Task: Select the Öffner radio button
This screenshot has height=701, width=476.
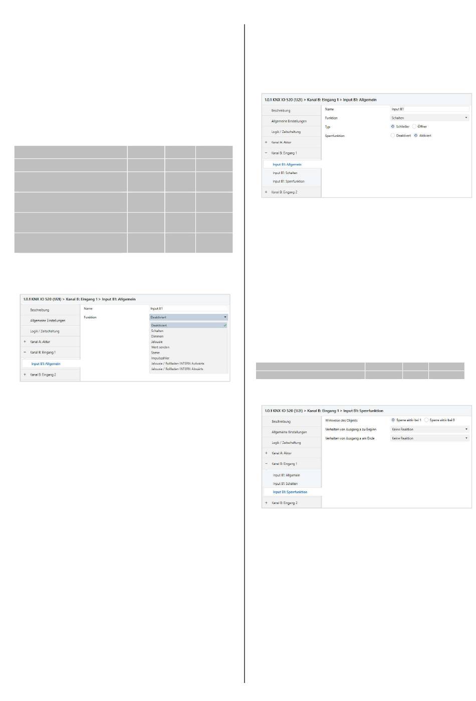Action: [414, 127]
